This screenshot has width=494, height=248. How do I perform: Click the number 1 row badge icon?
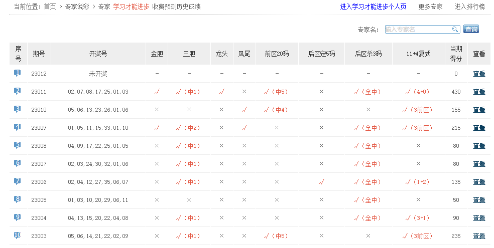click(x=18, y=73)
